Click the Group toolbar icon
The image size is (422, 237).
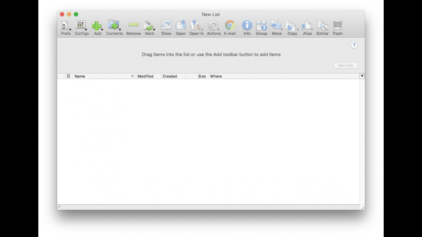pos(261,25)
